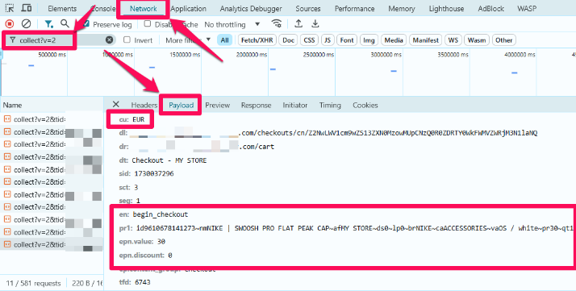Screen dimensions: 576x291
Task: Open the network search magnifier
Action: (65, 24)
